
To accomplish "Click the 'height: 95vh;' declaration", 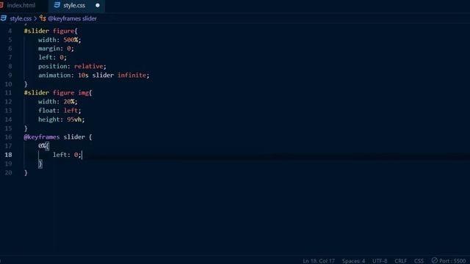I will 61,120.
